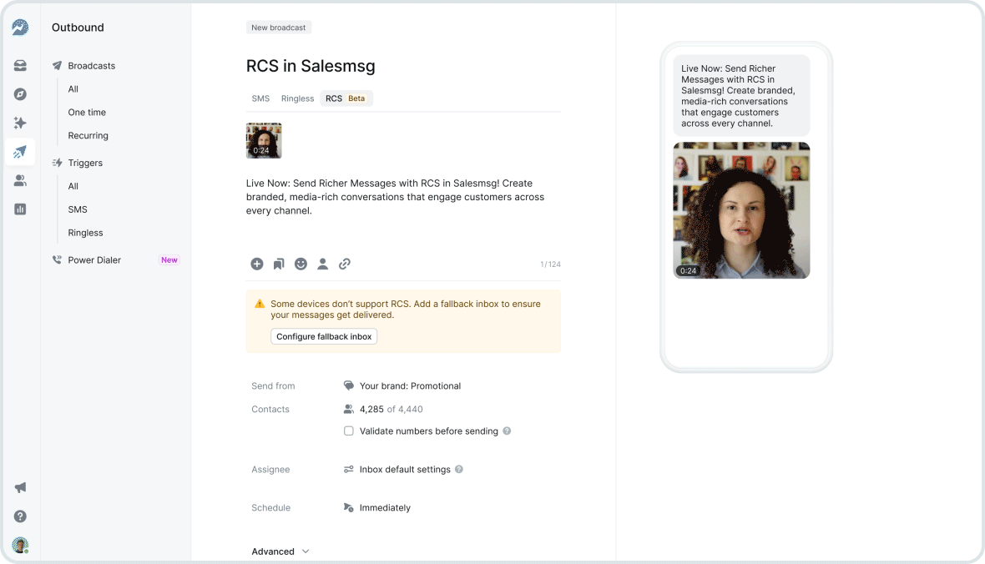Select the Ringless tab
This screenshot has width=985, height=564.
click(297, 98)
